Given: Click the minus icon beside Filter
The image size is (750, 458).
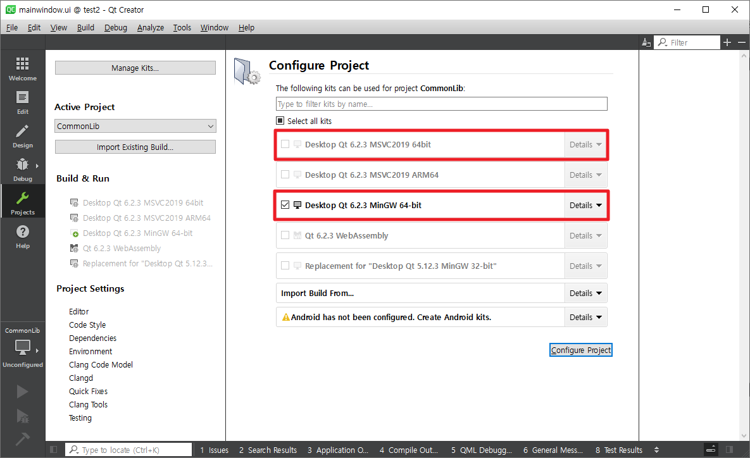Looking at the screenshot, I should coord(742,42).
